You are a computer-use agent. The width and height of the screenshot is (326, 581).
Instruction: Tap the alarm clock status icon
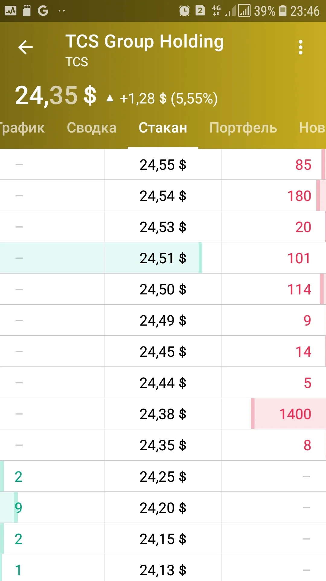(x=184, y=11)
